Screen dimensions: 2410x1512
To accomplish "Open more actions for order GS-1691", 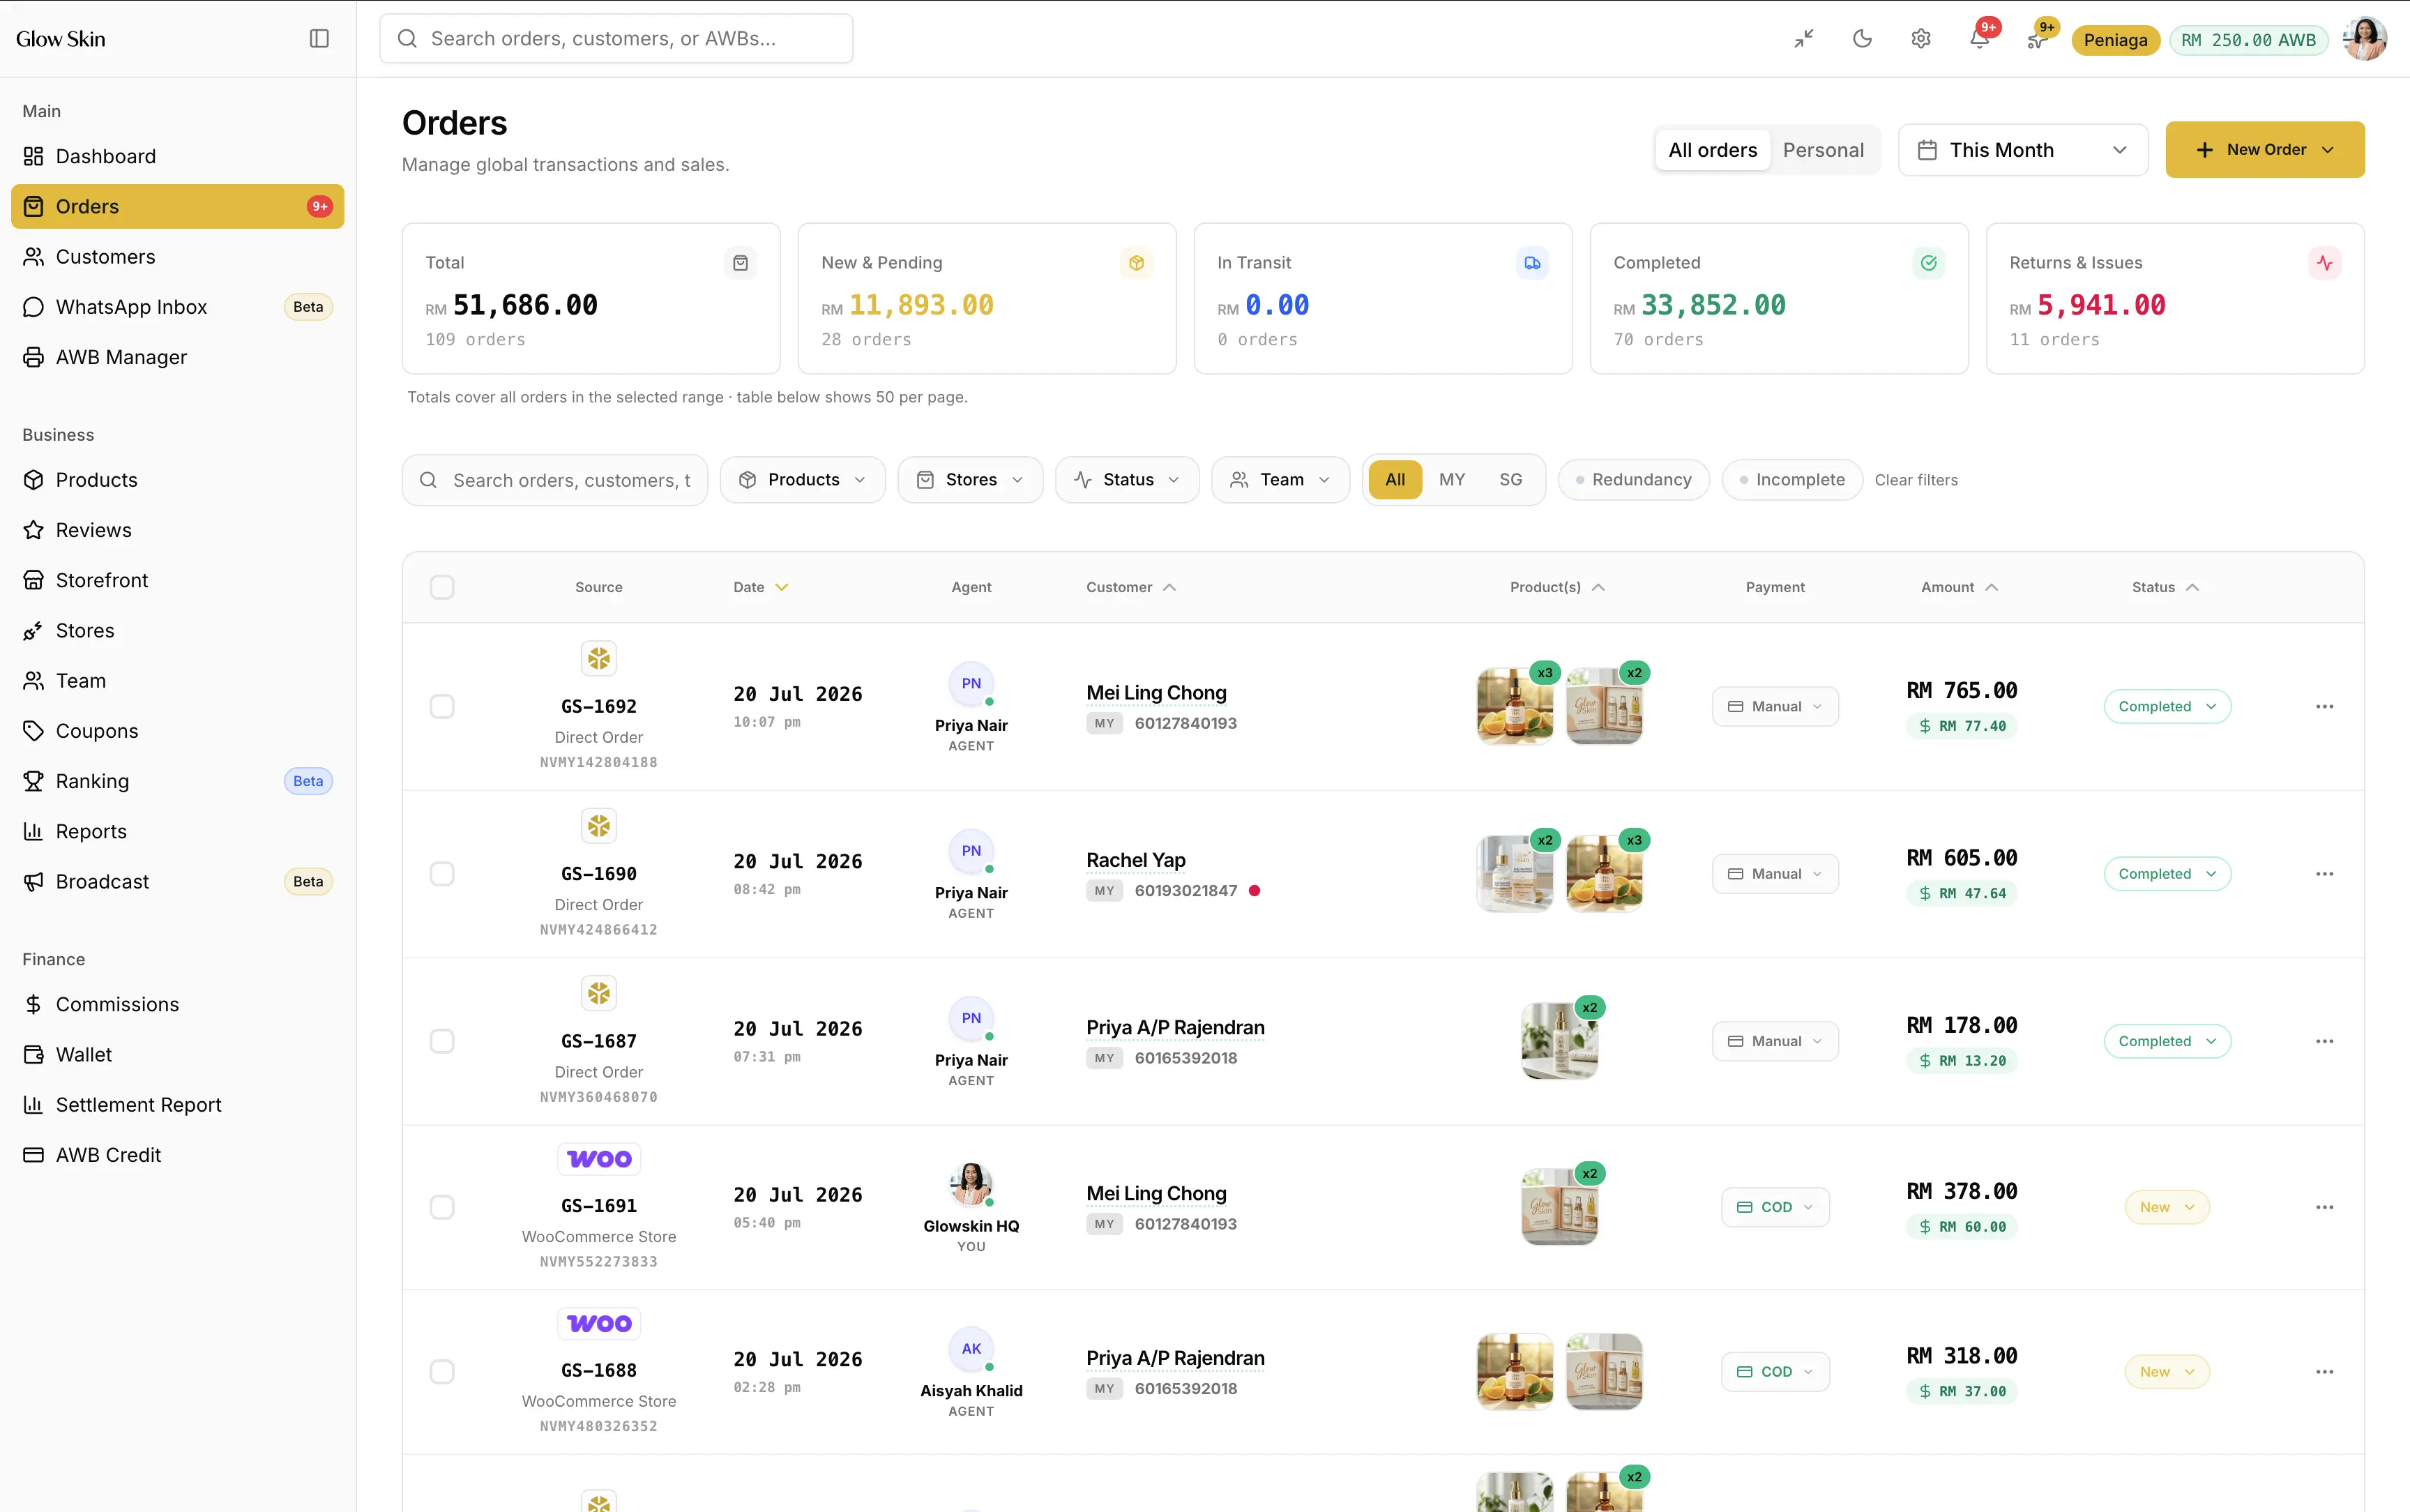I will point(2325,1207).
